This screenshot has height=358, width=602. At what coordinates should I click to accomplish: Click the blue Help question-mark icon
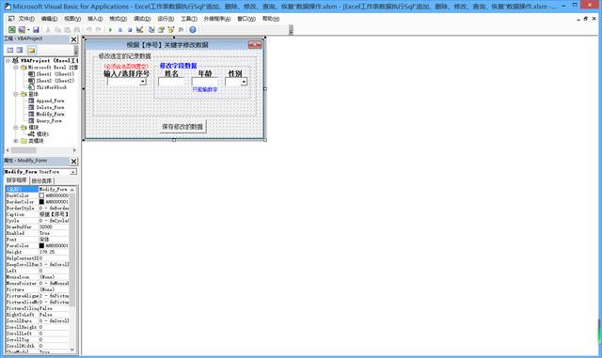(x=193, y=29)
